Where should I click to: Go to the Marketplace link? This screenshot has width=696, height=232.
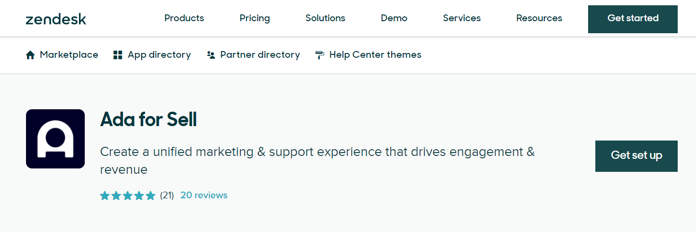click(69, 55)
